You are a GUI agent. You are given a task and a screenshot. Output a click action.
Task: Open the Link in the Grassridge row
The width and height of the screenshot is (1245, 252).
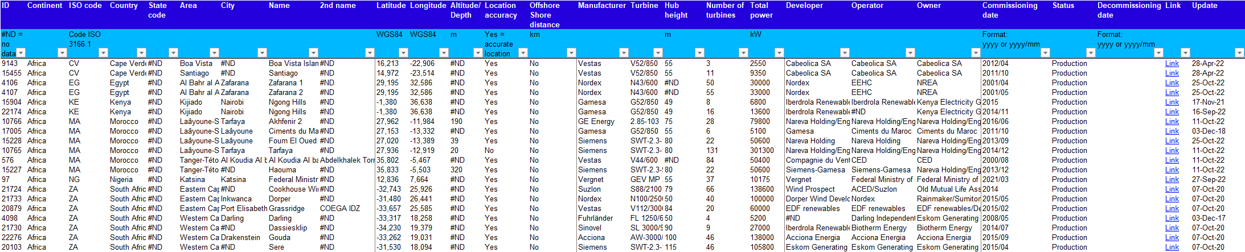[1172, 208]
